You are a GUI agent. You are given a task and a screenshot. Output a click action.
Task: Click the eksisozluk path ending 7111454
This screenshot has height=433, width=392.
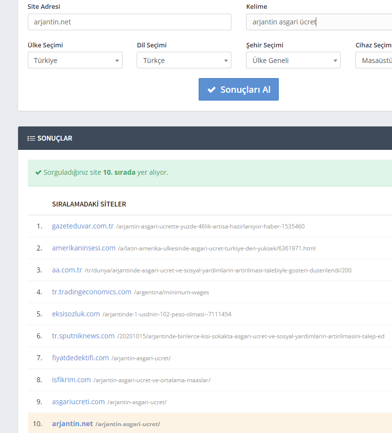tap(167, 314)
